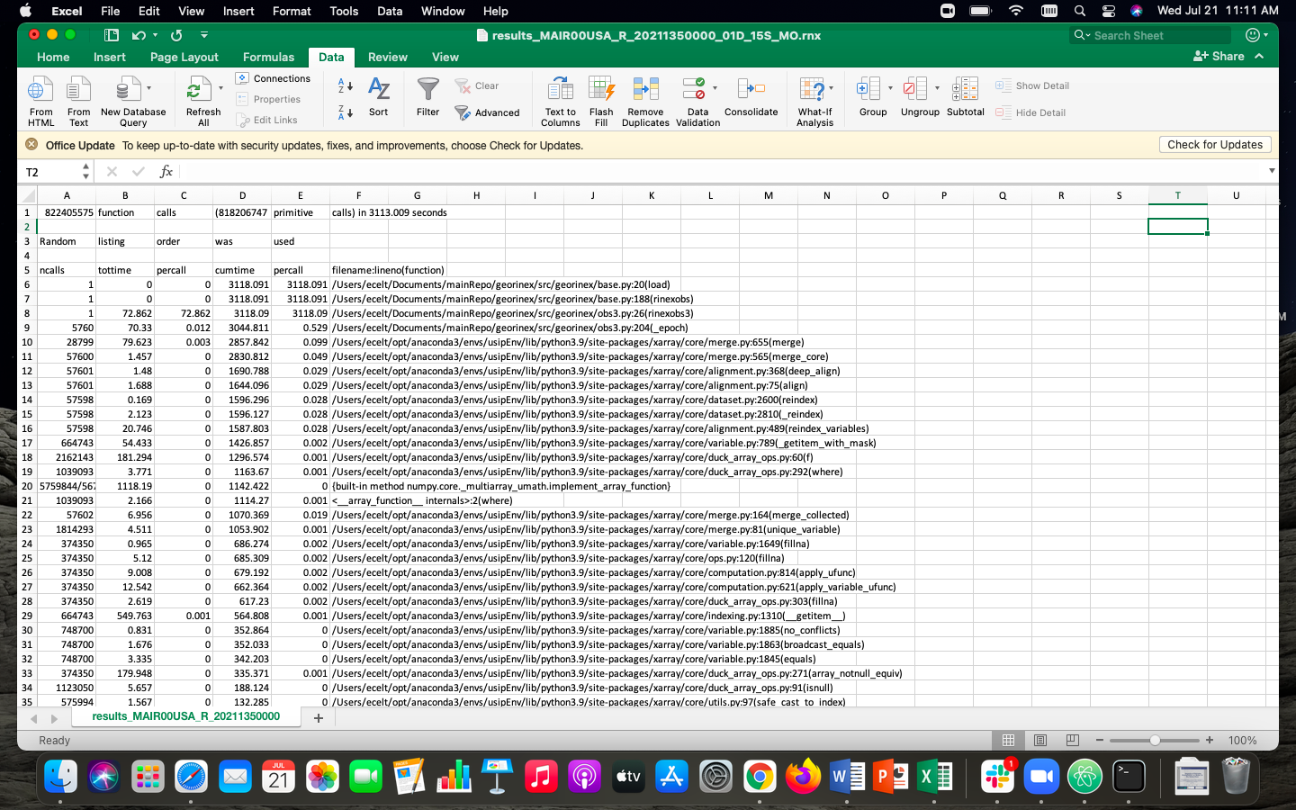Open Slack from the Dock
The width and height of the screenshot is (1296, 810).
[x=997, y=776]
